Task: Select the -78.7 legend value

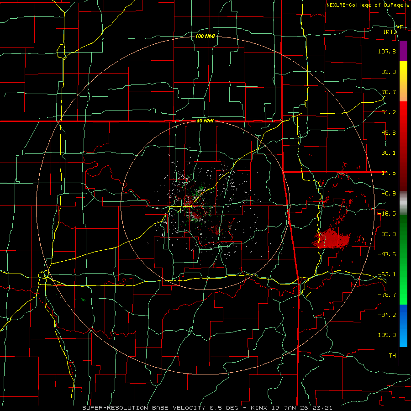Action: point(387,295)
